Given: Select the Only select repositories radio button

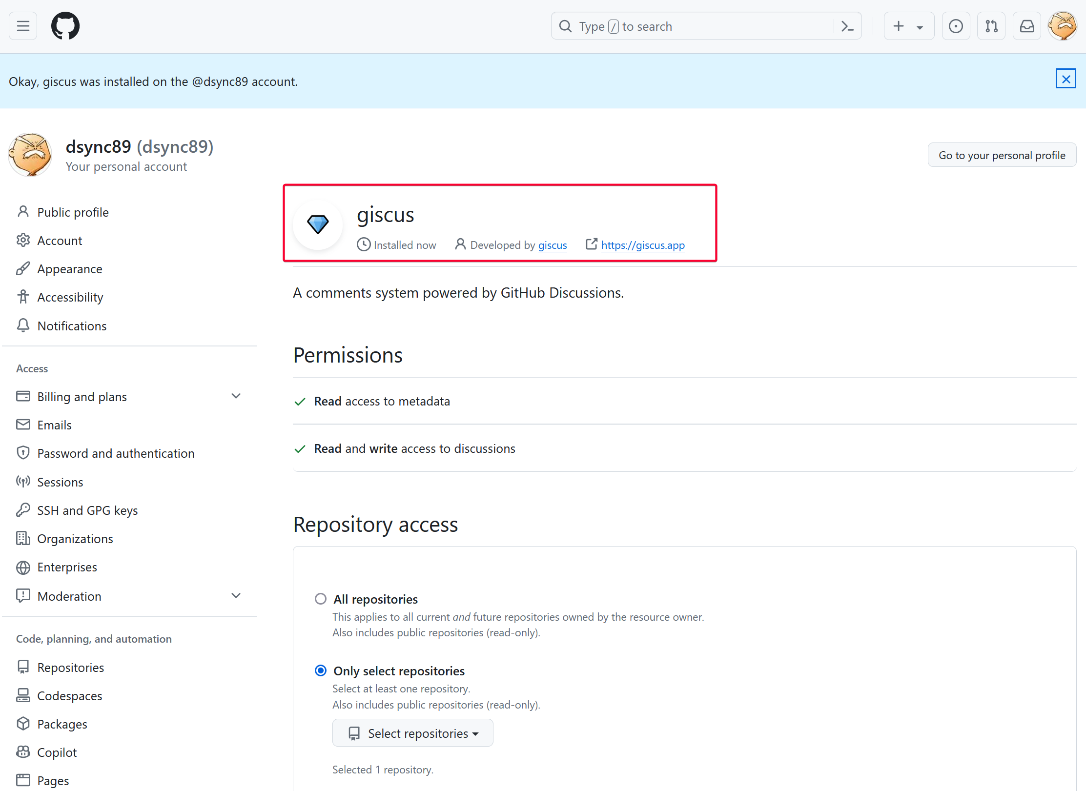Looking at the screenshot, I should point(321,670).
